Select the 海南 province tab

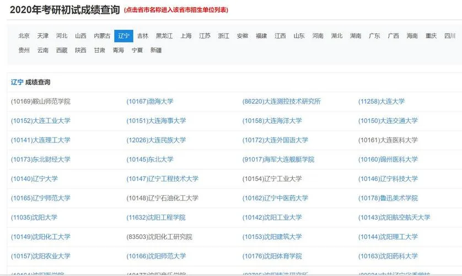[412, 36]
